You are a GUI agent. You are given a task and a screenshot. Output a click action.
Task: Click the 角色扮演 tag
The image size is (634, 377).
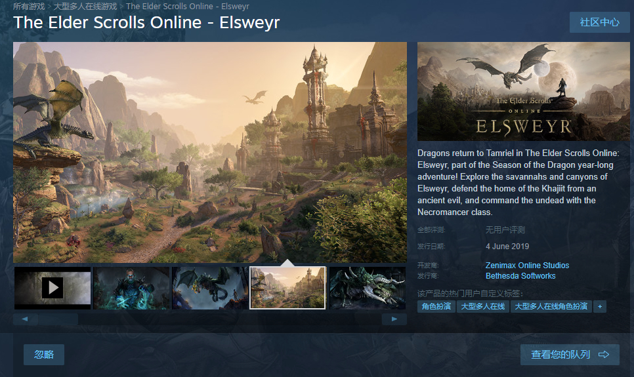coord(436,307)
